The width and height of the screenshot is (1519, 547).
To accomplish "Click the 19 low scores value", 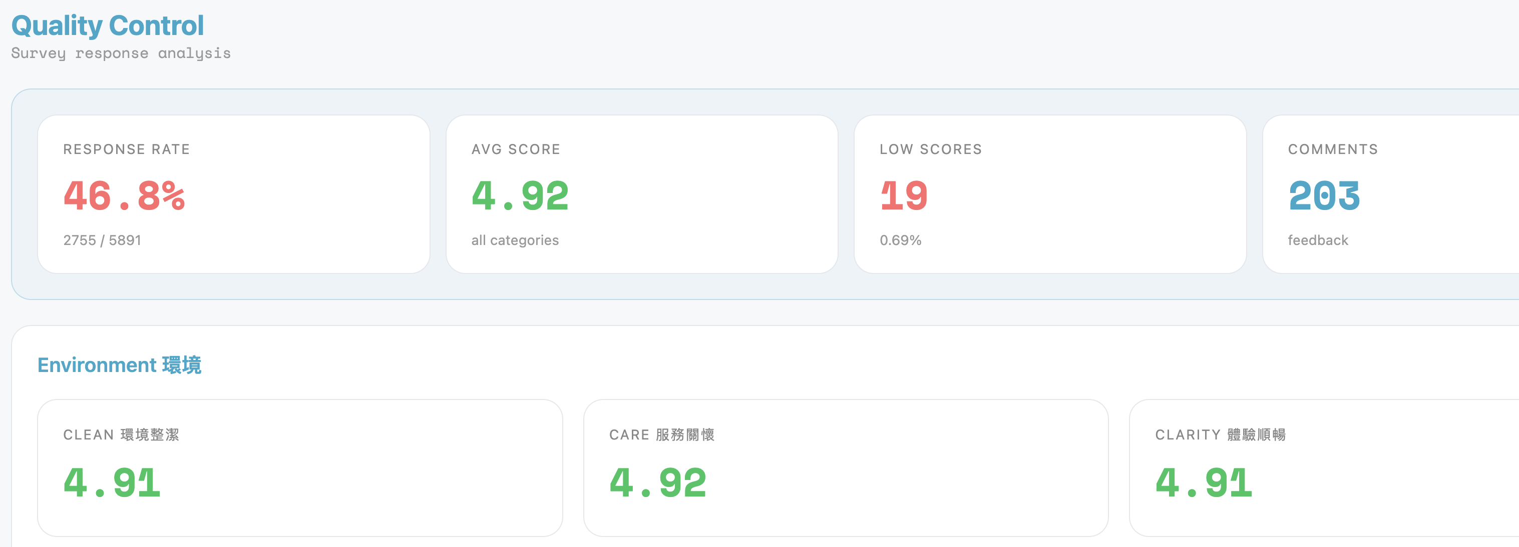I will pos(904,195).
